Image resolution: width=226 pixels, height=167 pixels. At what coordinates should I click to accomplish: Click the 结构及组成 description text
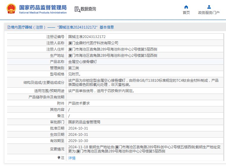pos(143,82)
